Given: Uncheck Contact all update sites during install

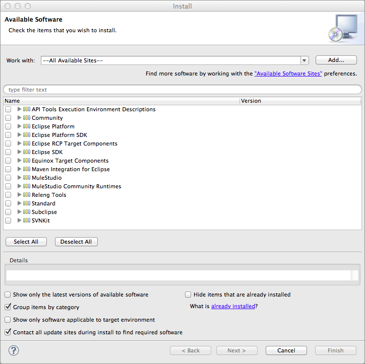Looking at the screenshot, I should tap(8, 332).
